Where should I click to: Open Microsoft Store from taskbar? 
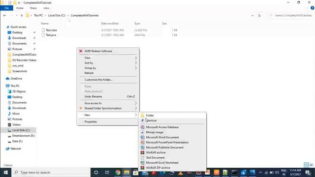(x=136, y=173)
